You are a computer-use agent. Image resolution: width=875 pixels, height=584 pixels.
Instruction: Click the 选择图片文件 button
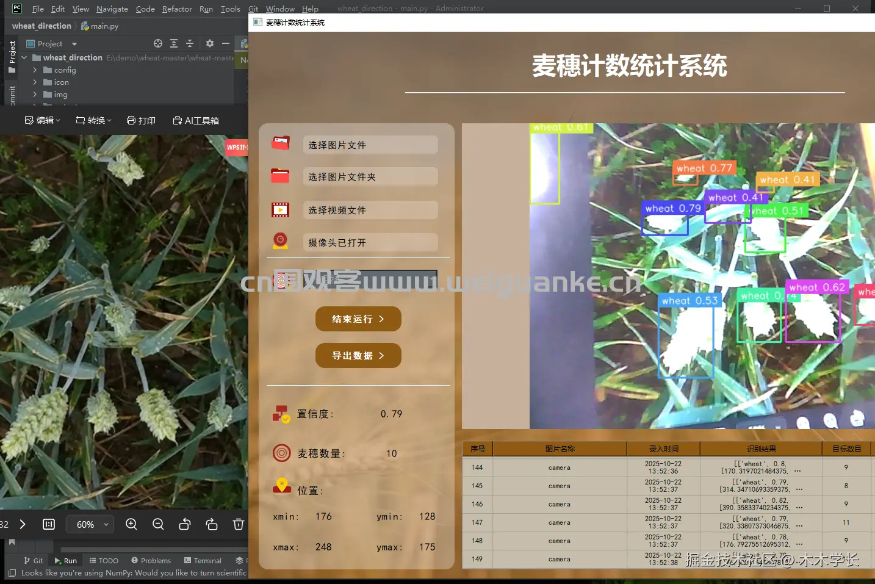[370, 145]
